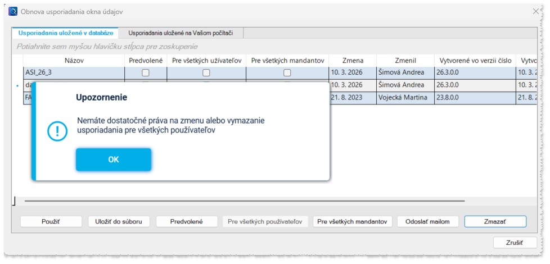Image resolution: width=550 pixels, height=264 pixels.
Task: Check Pre všetkých mandantov for ASI_26_3
Action: (x=287, y=72)
